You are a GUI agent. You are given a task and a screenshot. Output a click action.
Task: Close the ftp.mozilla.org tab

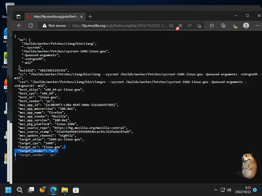pyautogui.click(x=81, y=17)
